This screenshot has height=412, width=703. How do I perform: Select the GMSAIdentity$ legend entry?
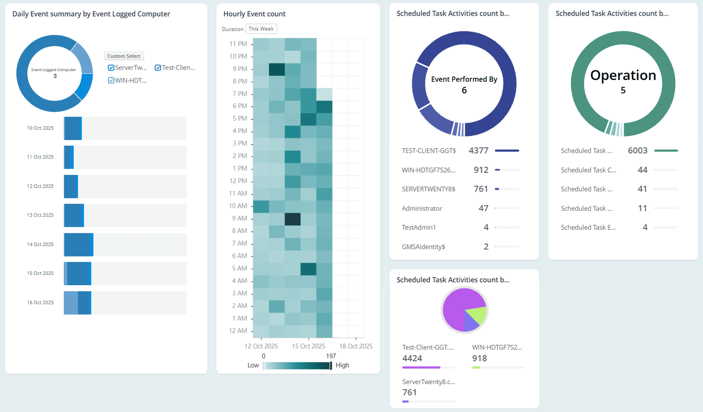423,247
